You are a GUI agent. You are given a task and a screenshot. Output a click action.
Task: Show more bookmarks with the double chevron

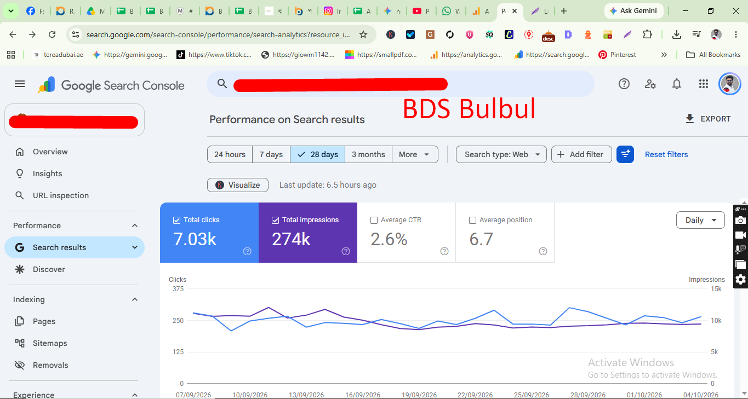click(x=664, y=55)
